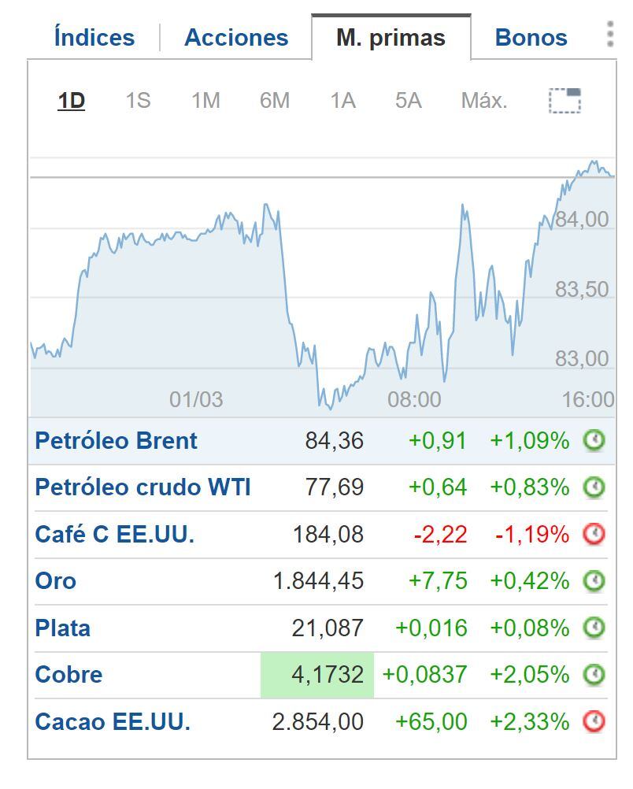Screen dimensions: 633x789
Task: Enable the Máx. chart range
Action: click(483, 101)
